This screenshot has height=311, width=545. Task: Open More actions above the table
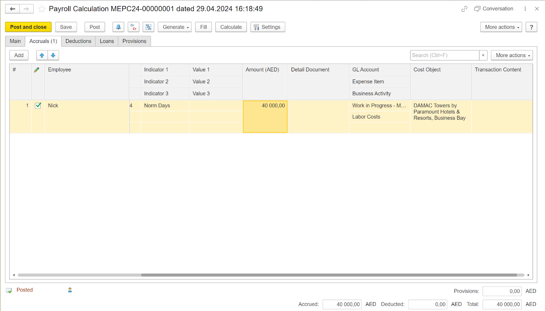tap(511, 55)
